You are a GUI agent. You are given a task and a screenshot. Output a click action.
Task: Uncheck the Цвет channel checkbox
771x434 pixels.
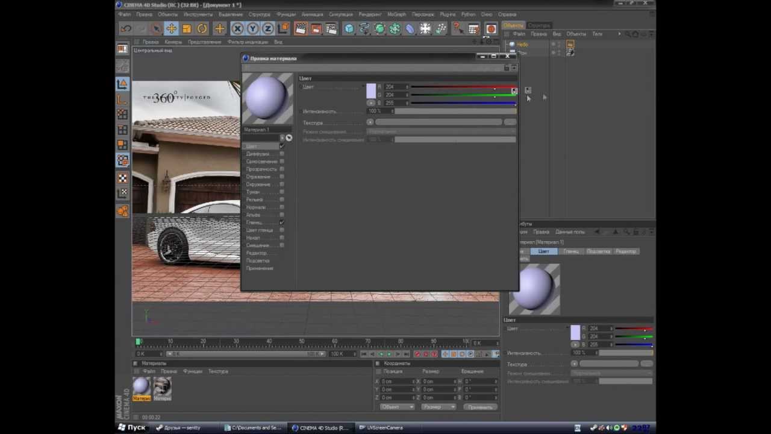tap(282, 146)
